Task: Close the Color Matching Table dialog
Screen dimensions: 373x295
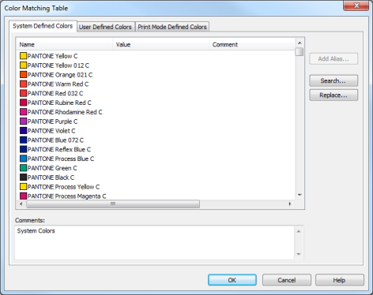Action: pyautogui.click(x=356, y=6)
